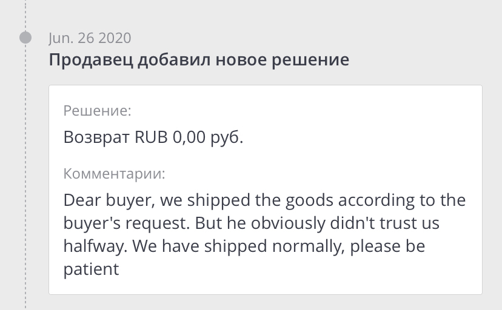Click the gray timeline dot marker
Viewport: 502px width, 310px height.
click(25, 38)
